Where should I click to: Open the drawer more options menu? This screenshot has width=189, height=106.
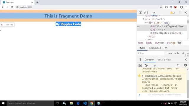coord(140,59)
